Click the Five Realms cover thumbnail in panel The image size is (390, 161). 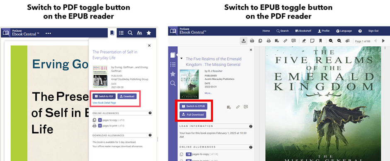[x=189, y=84]
